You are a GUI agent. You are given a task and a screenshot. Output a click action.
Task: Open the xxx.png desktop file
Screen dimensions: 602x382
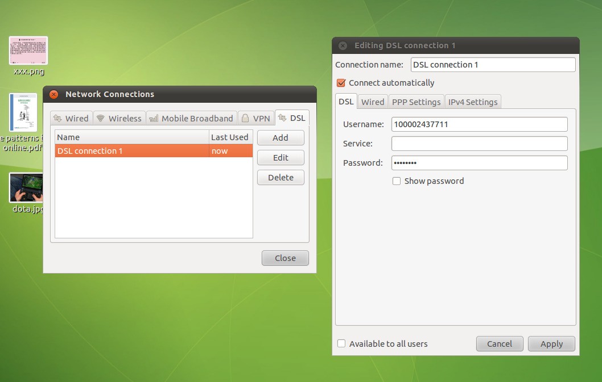coord(28,51)
